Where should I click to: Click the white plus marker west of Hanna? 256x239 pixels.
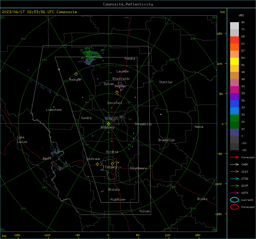pyautogui.click(x=161, y=114)
